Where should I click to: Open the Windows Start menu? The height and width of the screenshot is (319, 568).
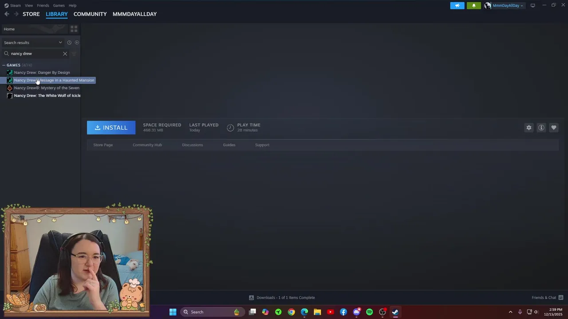click(x=173, y=312)
